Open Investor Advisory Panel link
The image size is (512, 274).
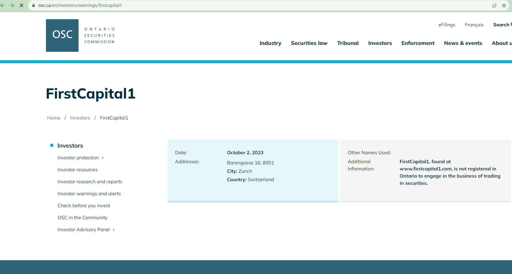click(x=83, y=230)
